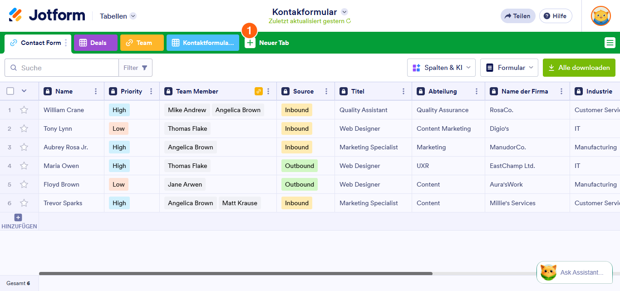Screen dimensions: 620x291
Task: Select the Aura'sWork company cell
Action: point(527,184)
